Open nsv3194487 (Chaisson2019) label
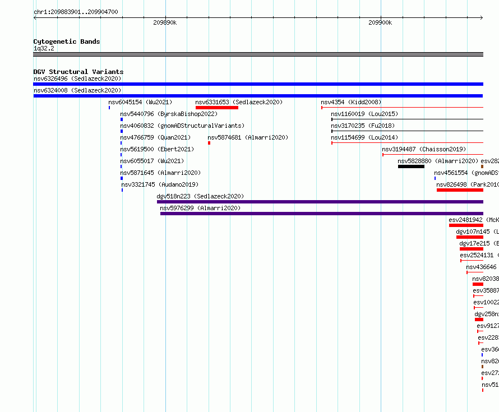The height and width of the screenshot is (412, 499). click(x=423, y=149)
